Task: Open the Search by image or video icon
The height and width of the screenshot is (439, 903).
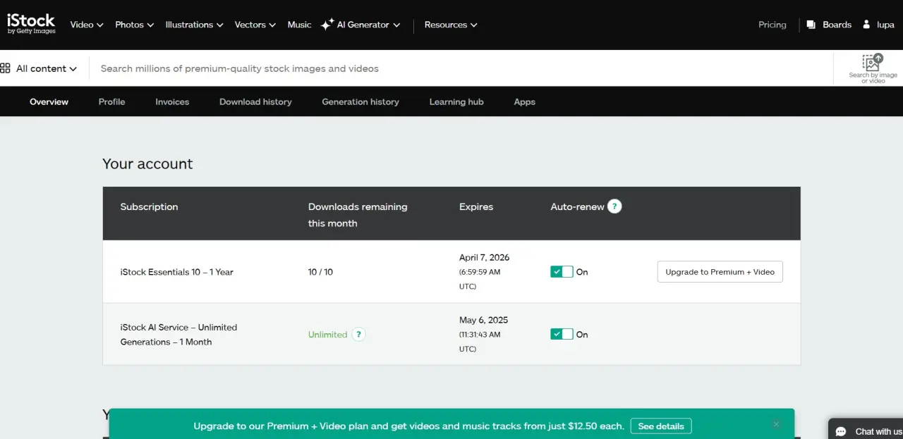Action: click(x=873, y=62)
